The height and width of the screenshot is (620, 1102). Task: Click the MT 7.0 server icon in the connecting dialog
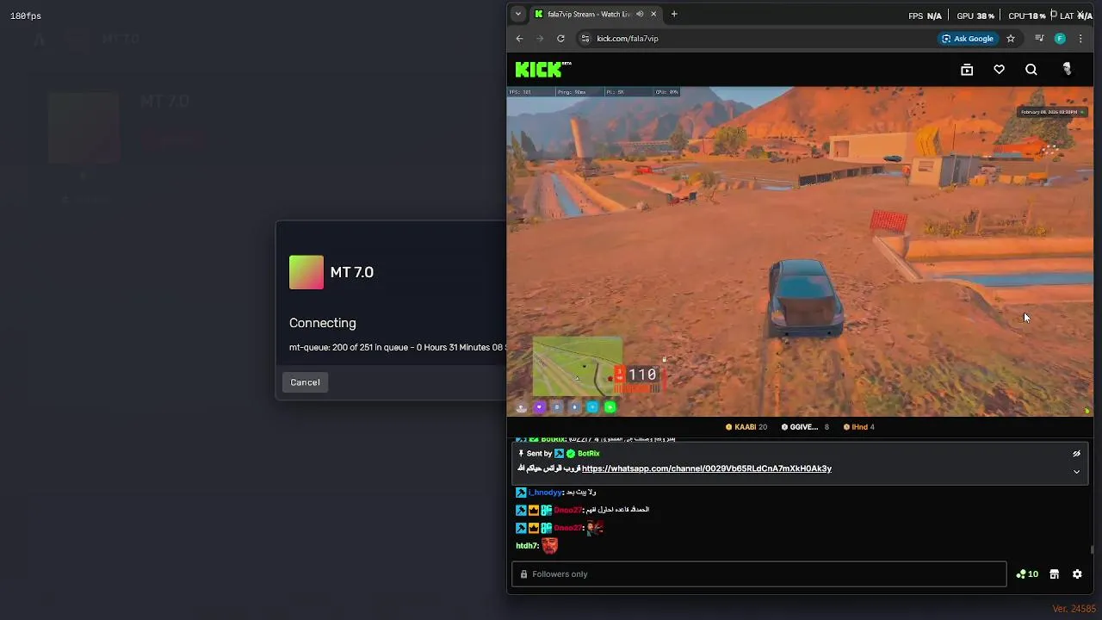pyautogui.click(x=306, y=272)
